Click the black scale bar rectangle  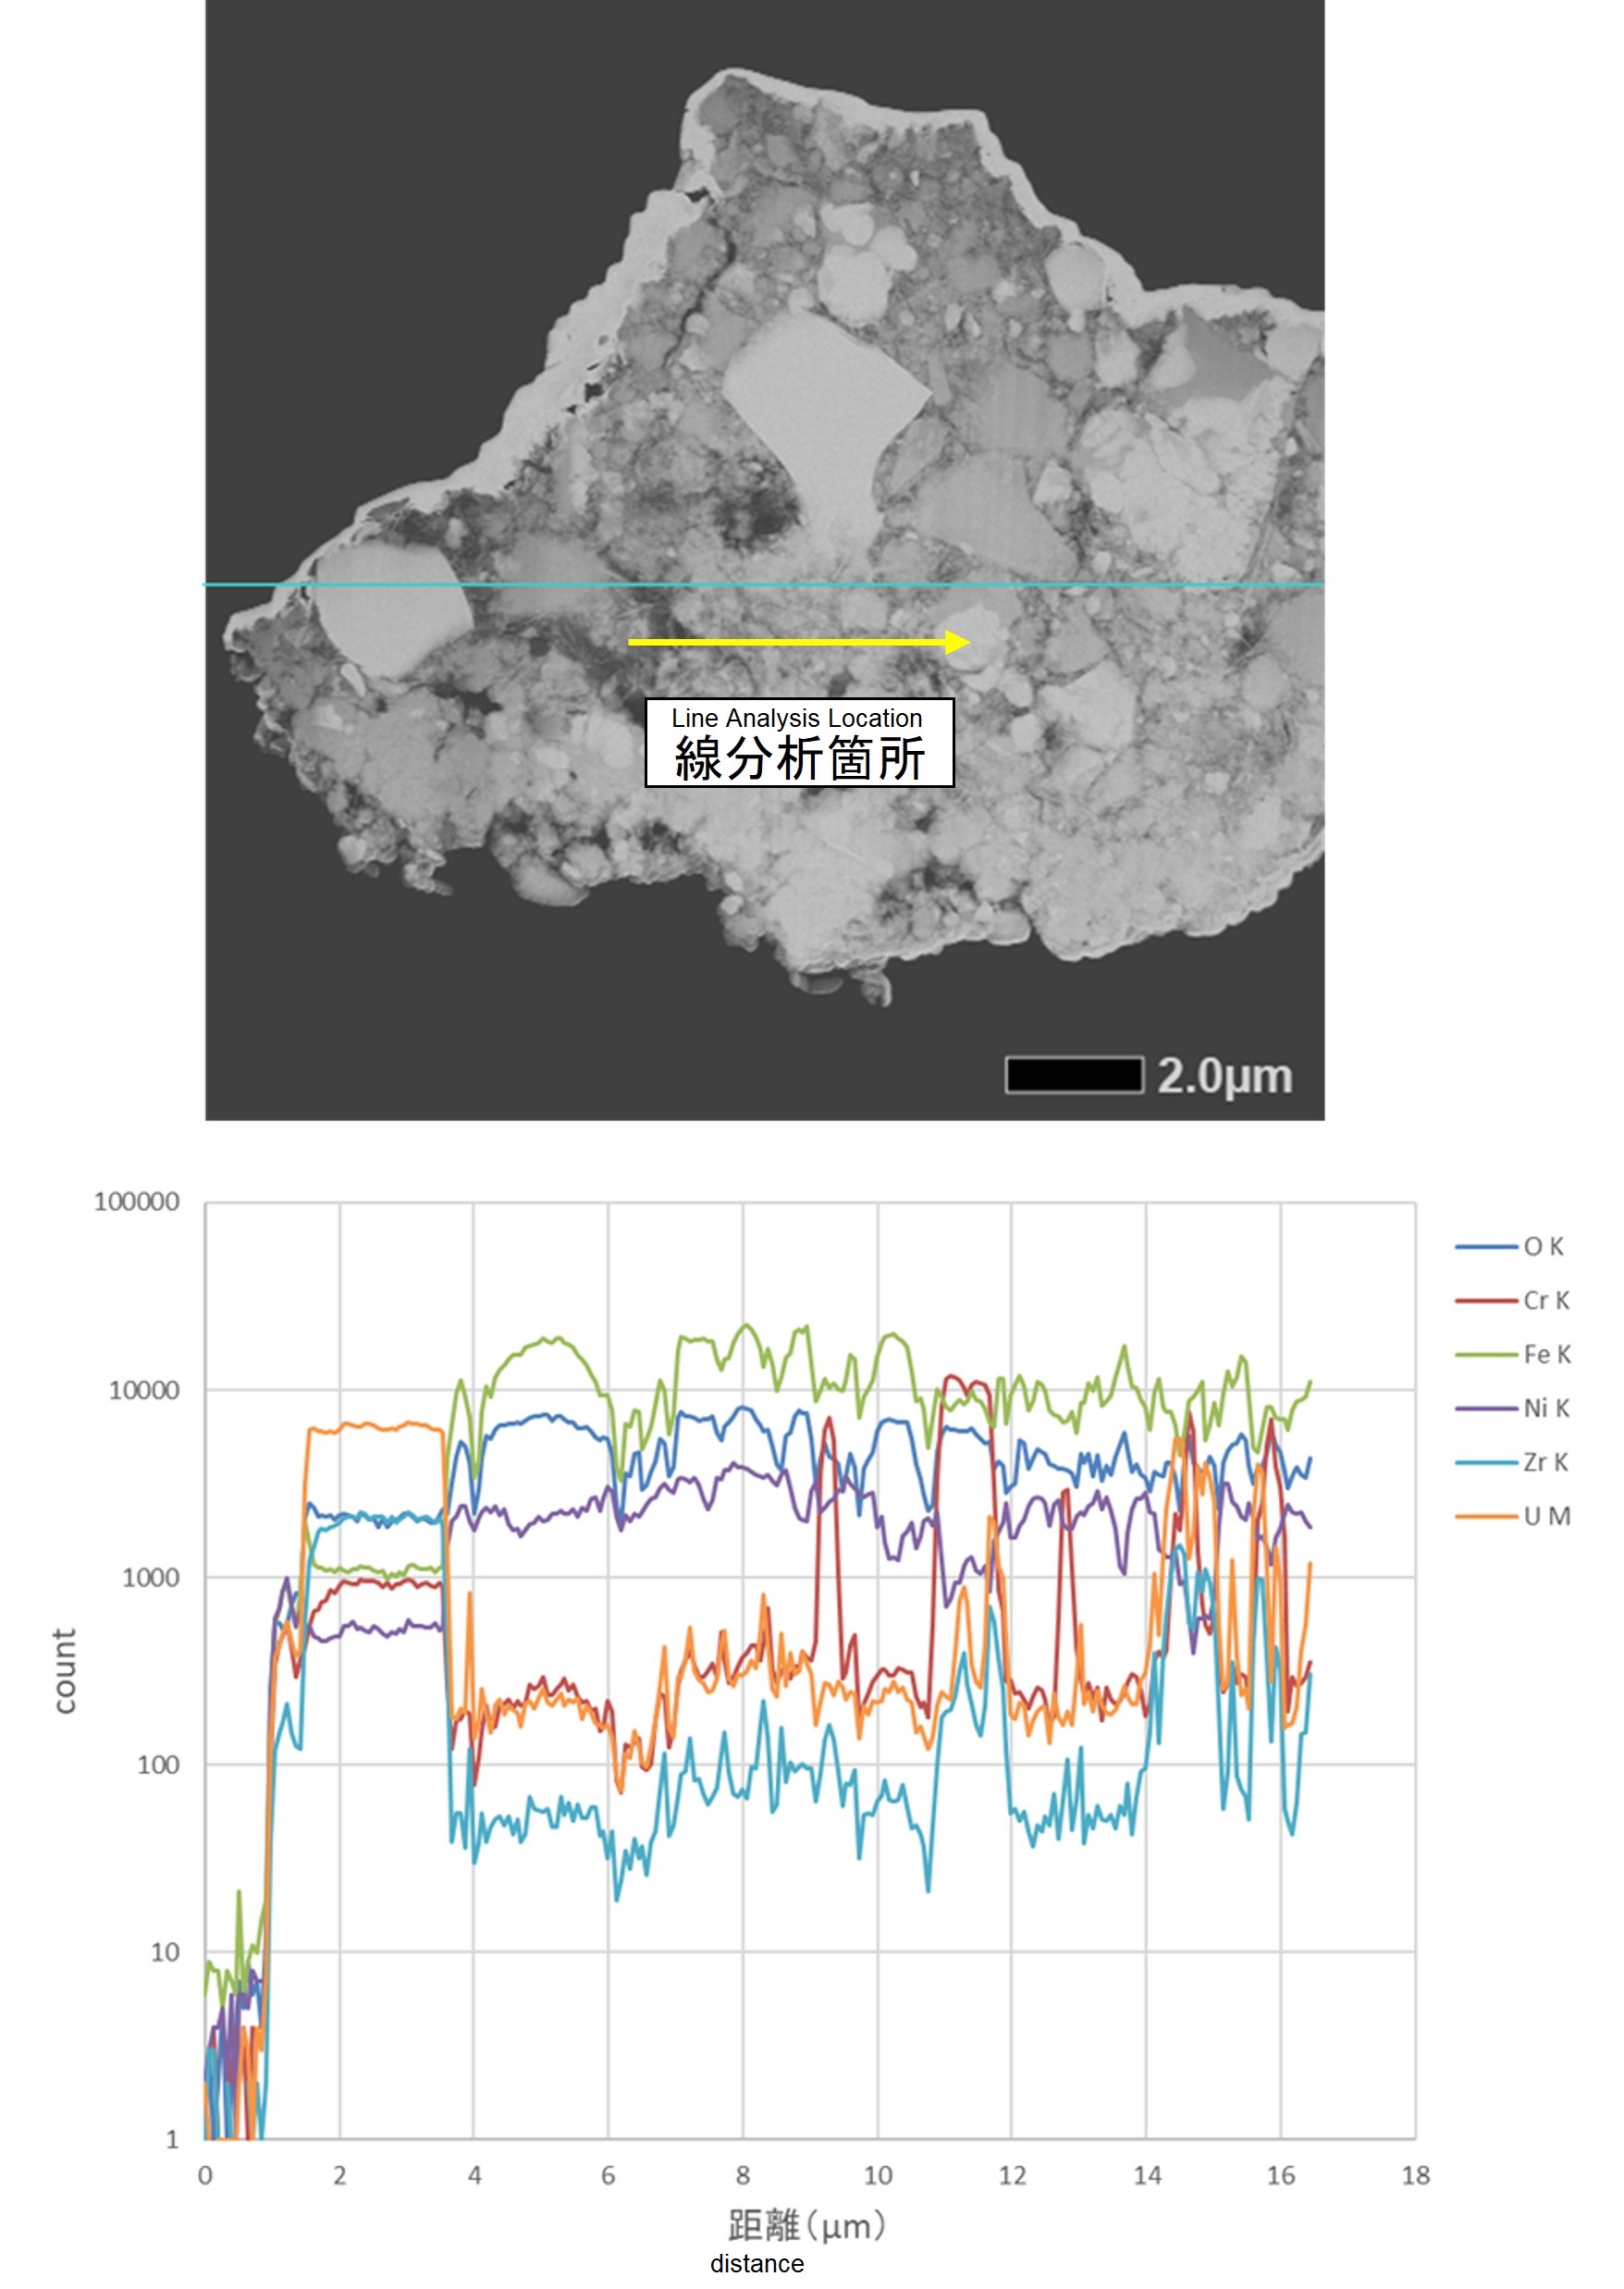[1074, 1075]
